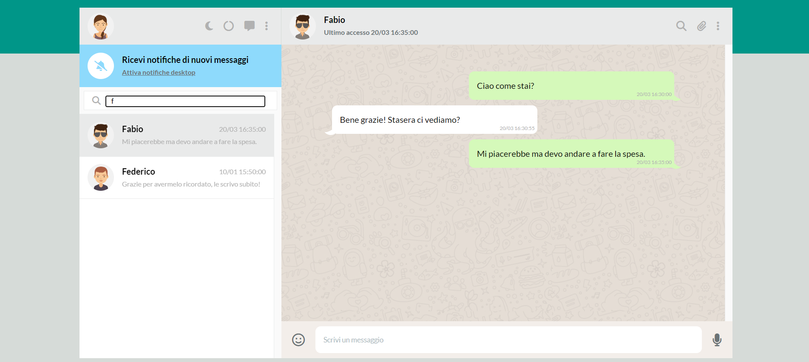
Task: Click the status circle icon
Action: 229,26
